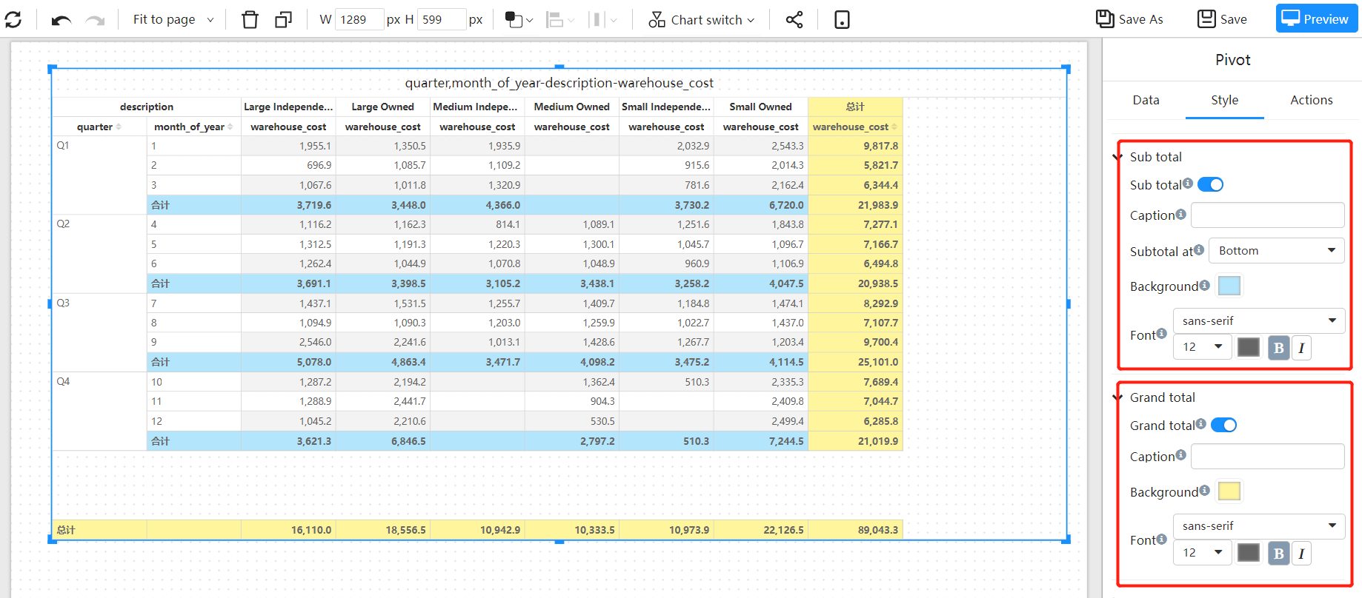Viewport: 1362px width, 598px height.
Task: Switch to the Style tab
Action: tap(1224, 100)
